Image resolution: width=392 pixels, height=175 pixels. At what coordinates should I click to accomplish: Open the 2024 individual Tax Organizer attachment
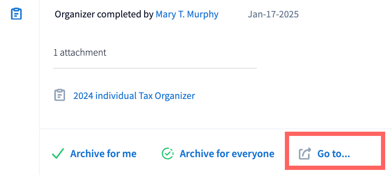[x=134, y=96]
